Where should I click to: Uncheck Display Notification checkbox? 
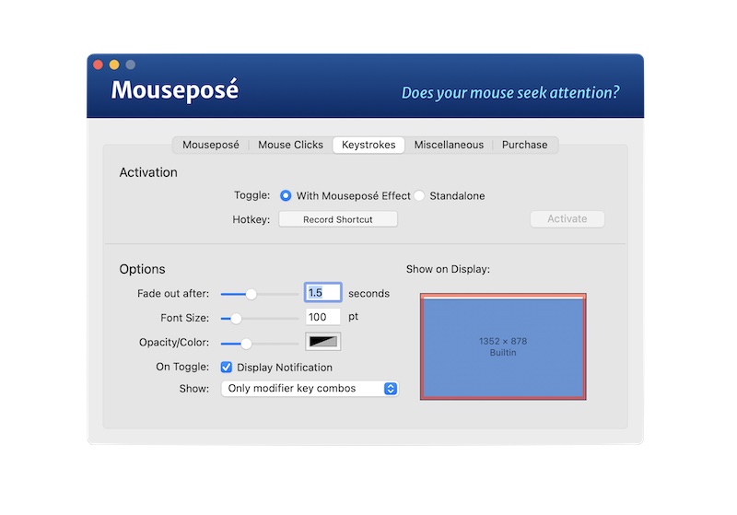point(226,367)
